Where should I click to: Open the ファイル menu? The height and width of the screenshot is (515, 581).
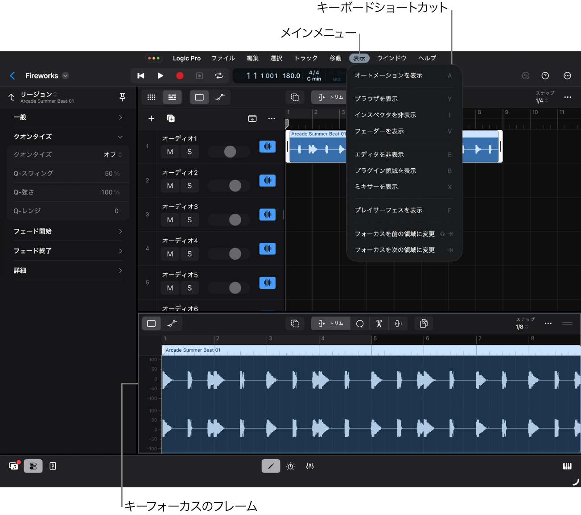coord(223,58)
